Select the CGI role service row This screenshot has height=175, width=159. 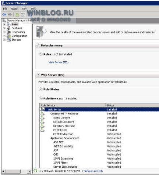point(99,154)
